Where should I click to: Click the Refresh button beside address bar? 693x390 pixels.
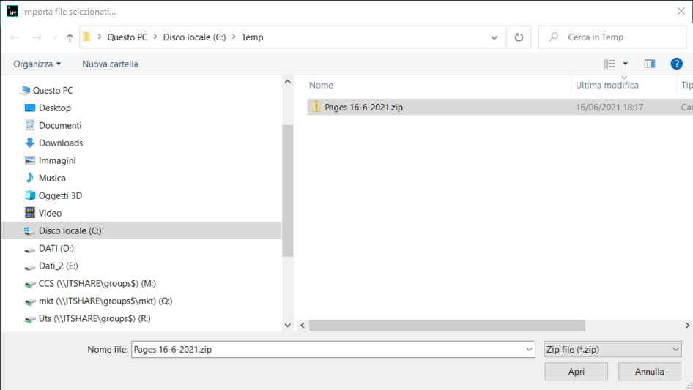[519, 37]
